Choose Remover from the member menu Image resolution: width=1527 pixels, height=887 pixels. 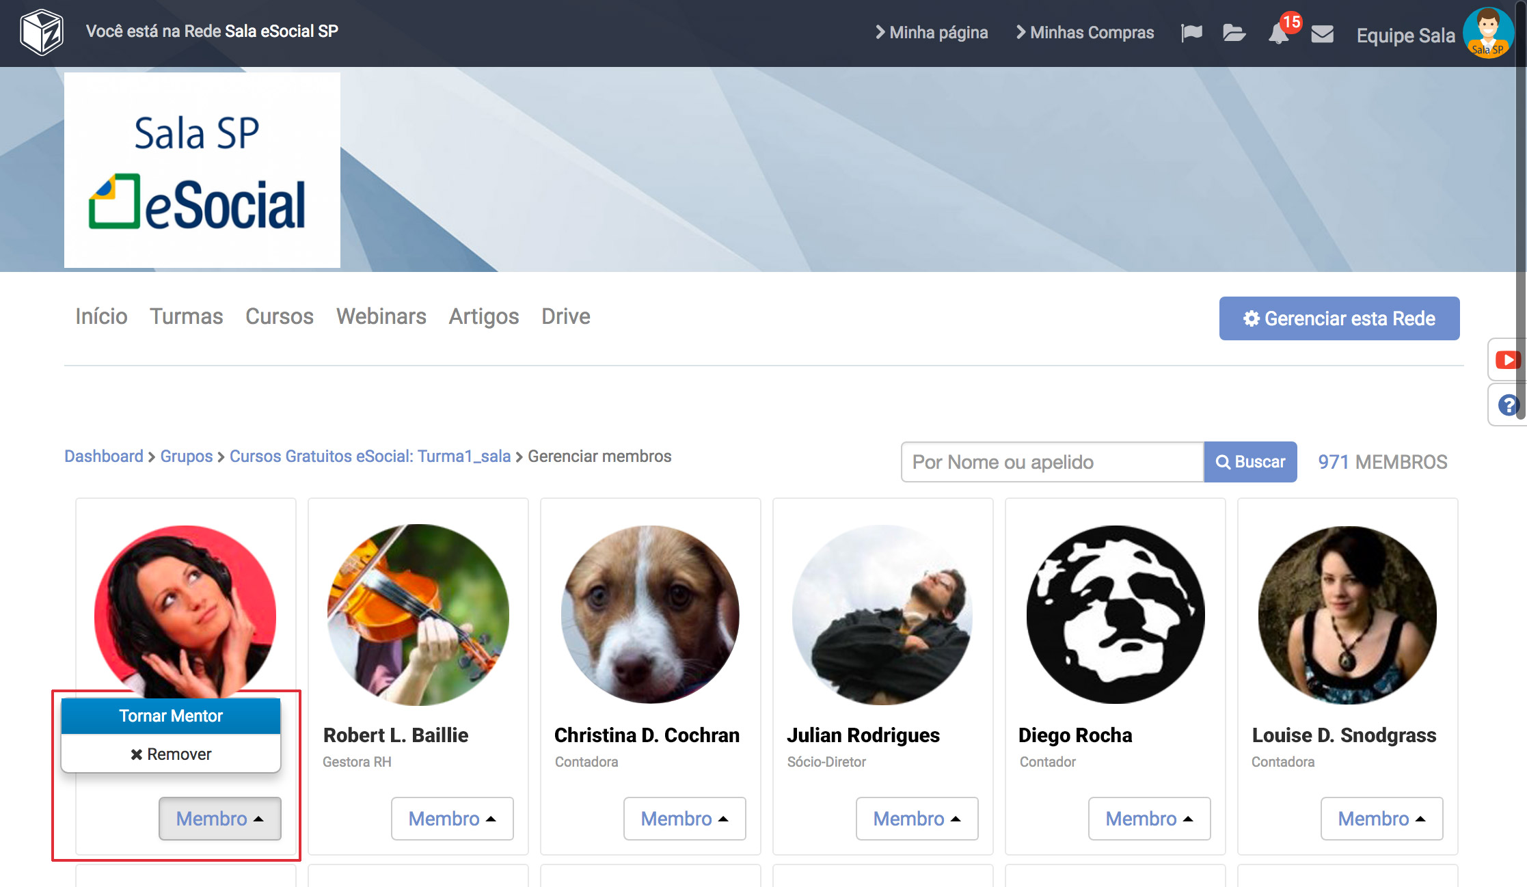(x=171, y=754)
